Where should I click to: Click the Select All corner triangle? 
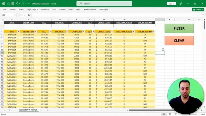(2, 19)
